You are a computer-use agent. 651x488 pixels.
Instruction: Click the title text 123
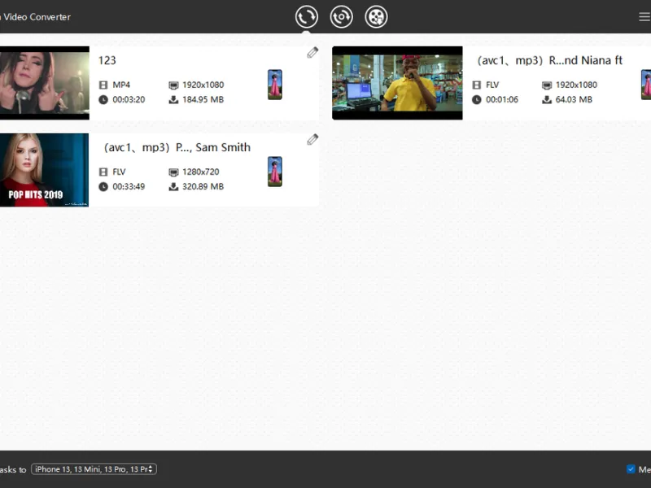click(x=107, y=60)
